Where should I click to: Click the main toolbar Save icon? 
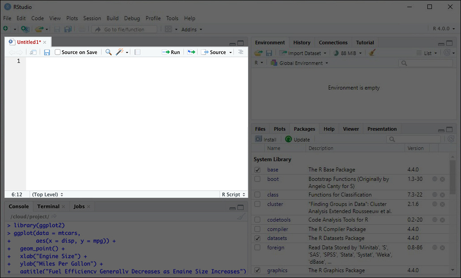57,29
